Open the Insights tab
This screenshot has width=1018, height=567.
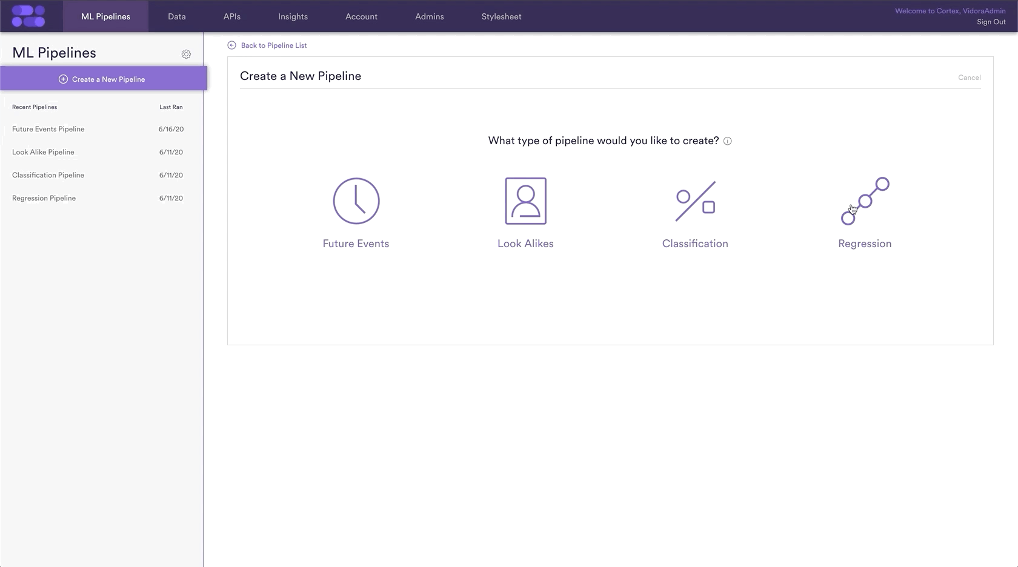293,16
